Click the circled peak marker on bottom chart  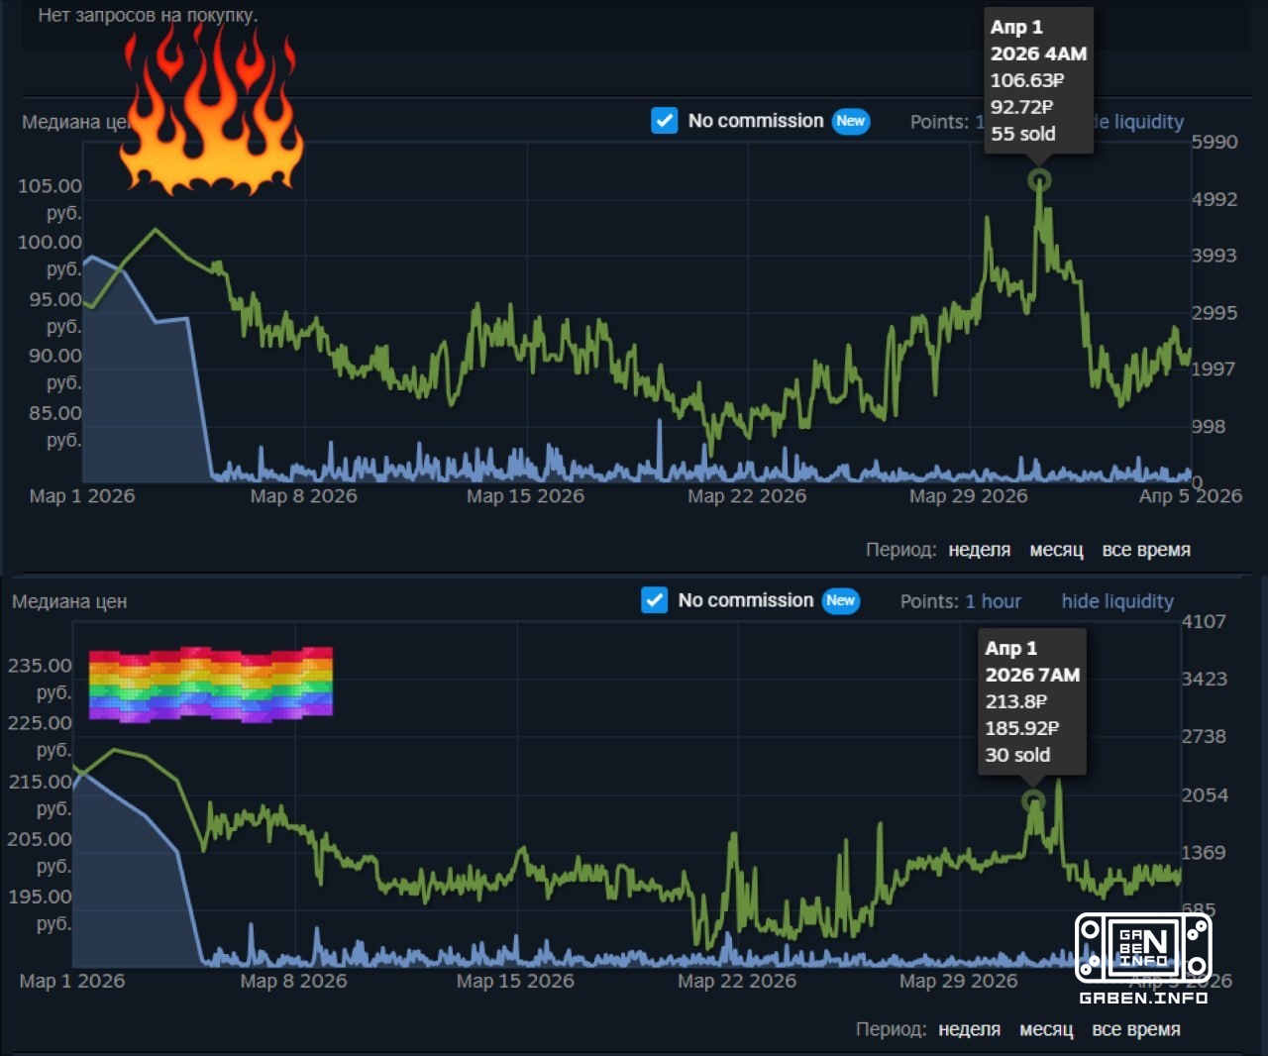pyautogui.click(x=1033, y=800)
